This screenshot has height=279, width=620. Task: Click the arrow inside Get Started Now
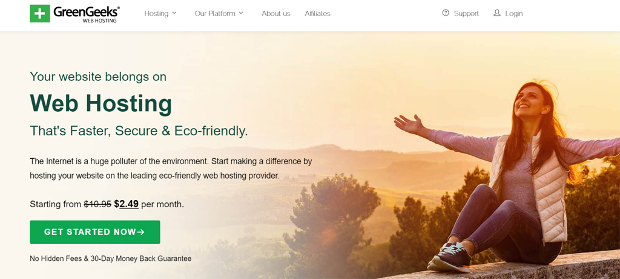point(140,232)
